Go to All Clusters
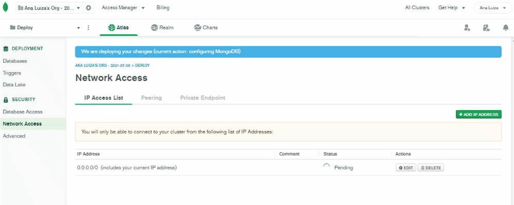This screenshot has height=205, width=514. (417, 8)
